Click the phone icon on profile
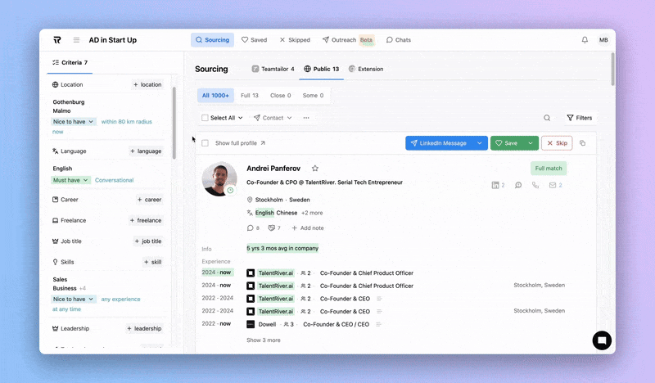655x383 pixels. (535, 185)
